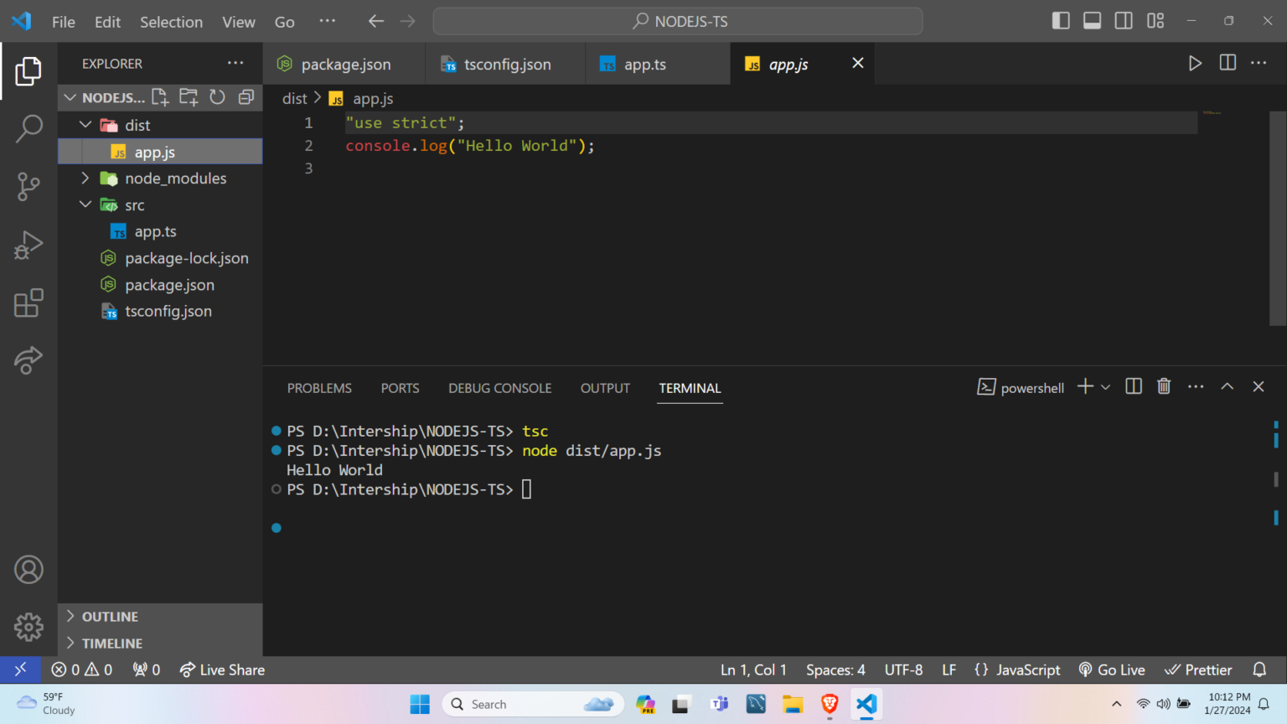Click the NODEJS-TS command center search
Viewport: 1287px width, 724px height.
(678, 21)
